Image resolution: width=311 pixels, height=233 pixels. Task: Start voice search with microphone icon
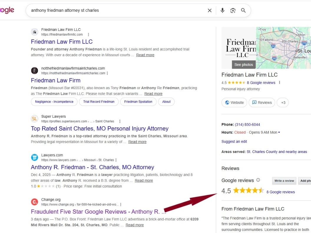(223, 10)
